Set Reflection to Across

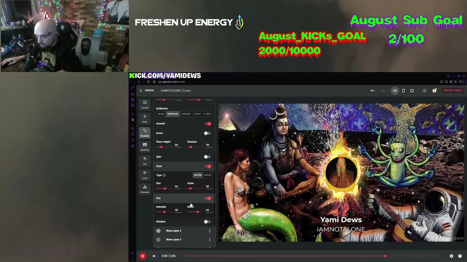click(186, 114)
